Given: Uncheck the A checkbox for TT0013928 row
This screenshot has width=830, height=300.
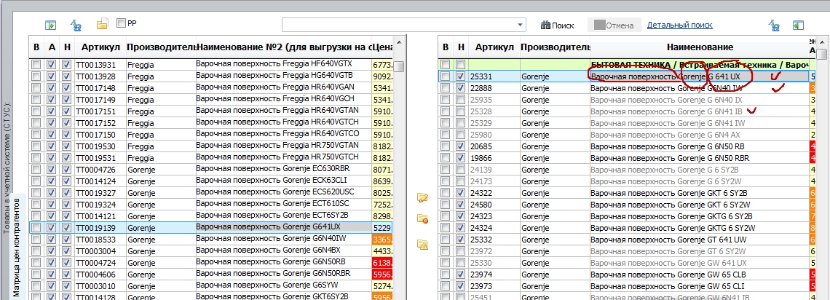Looking at the screenshot, I should [52, 76].
